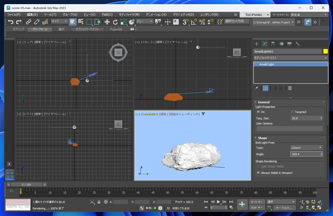Image resolution: width=333 pixels, height=216 pixels.
Task: Toggle Percent Snap icon
Action: 202,22
